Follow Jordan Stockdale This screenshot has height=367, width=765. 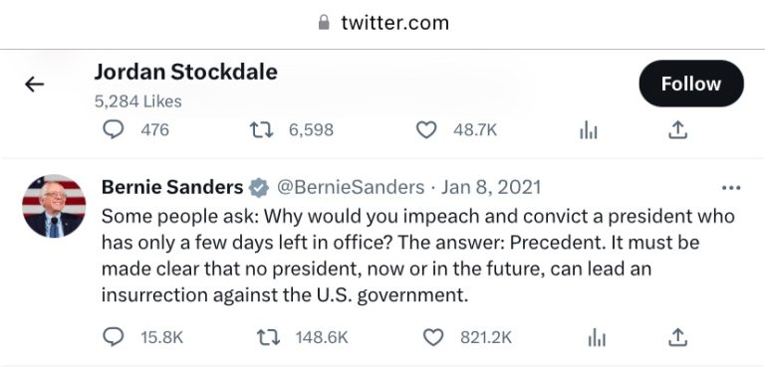click(x=691, y=84)
